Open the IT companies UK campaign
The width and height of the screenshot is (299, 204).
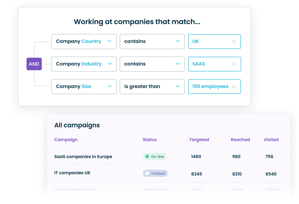(x=72, y=173)
